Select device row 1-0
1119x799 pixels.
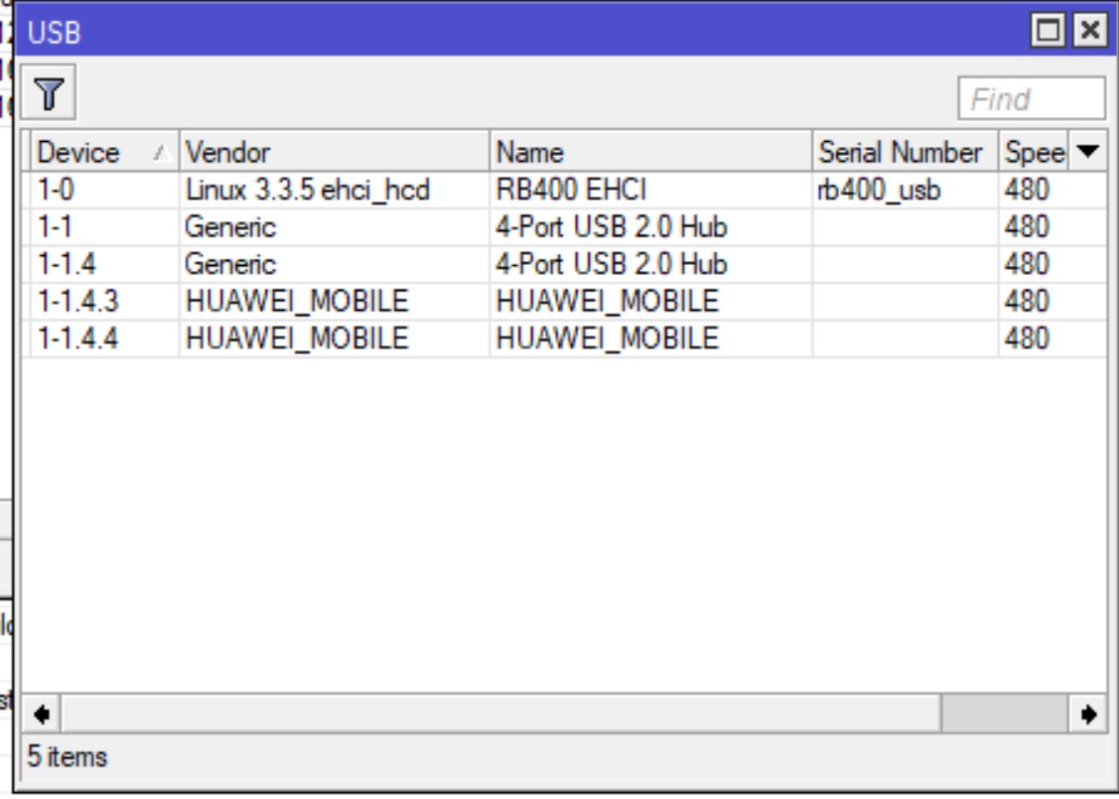(565, 190)
